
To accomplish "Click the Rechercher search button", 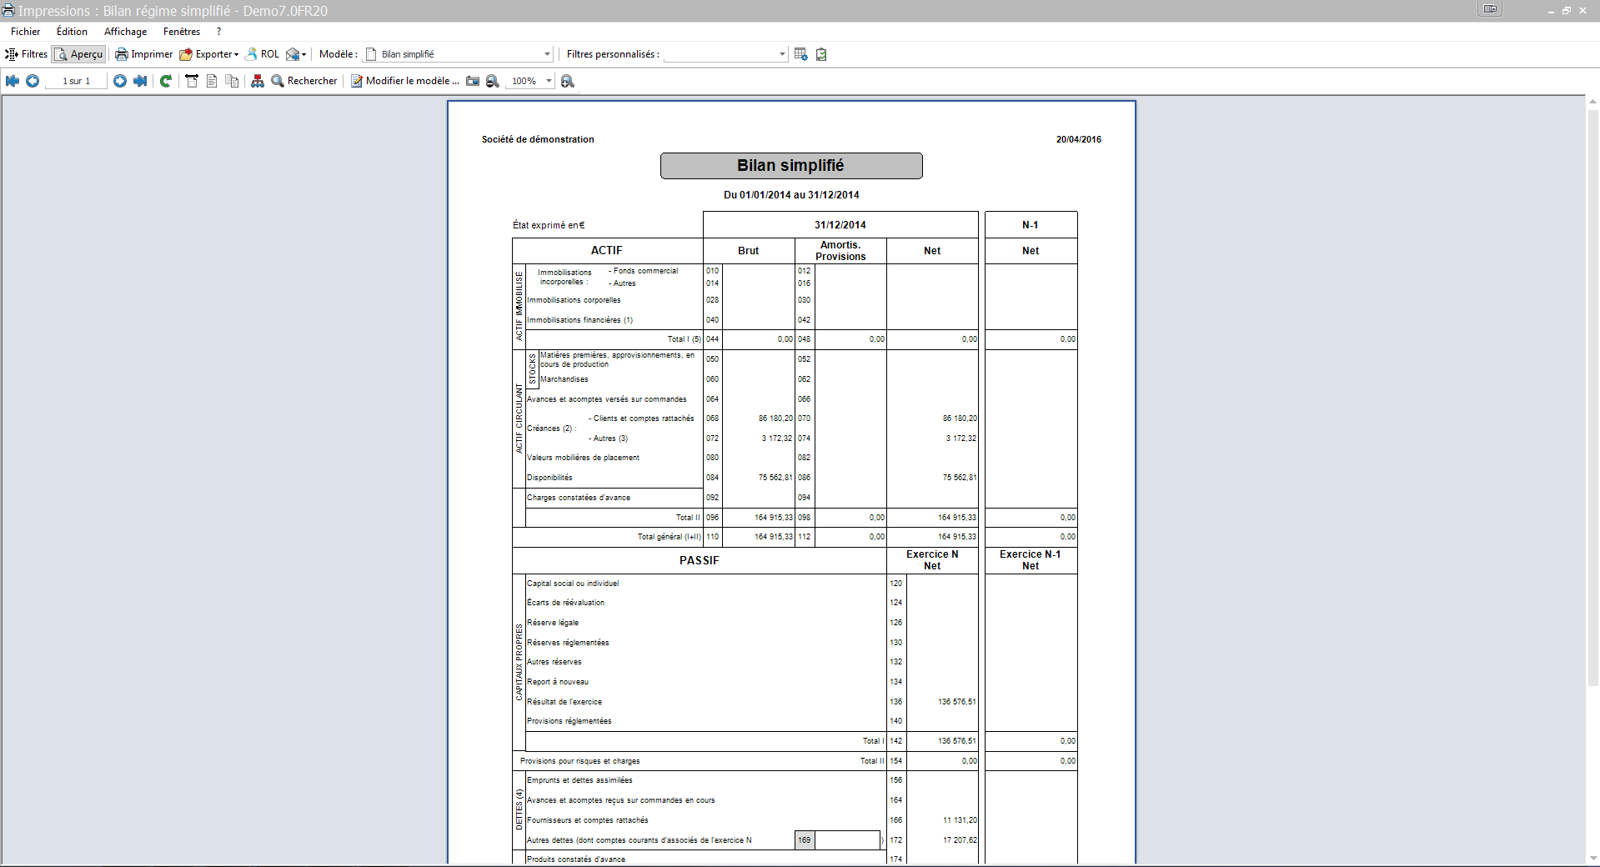I will pos(304,81).
